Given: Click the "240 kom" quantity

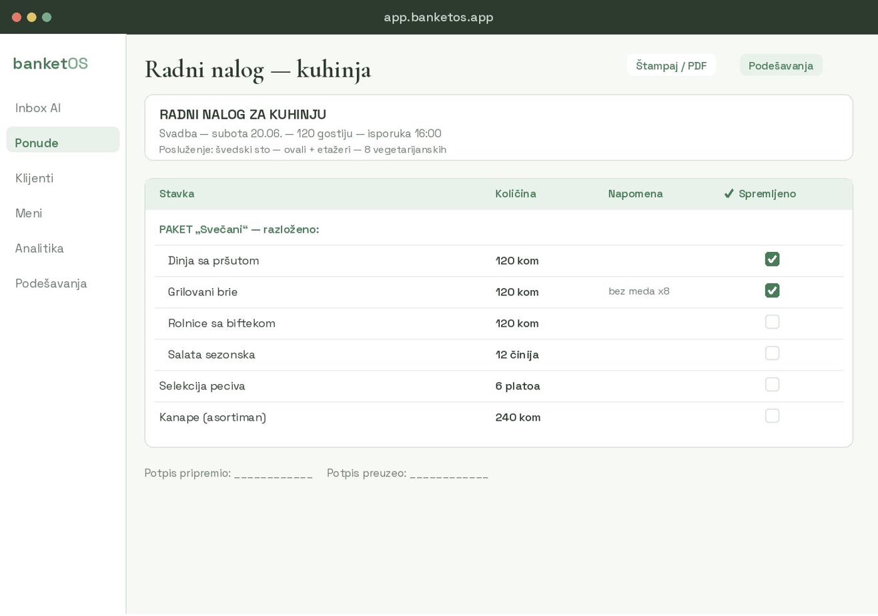Looking at the screenshot, I should (518, 417).
